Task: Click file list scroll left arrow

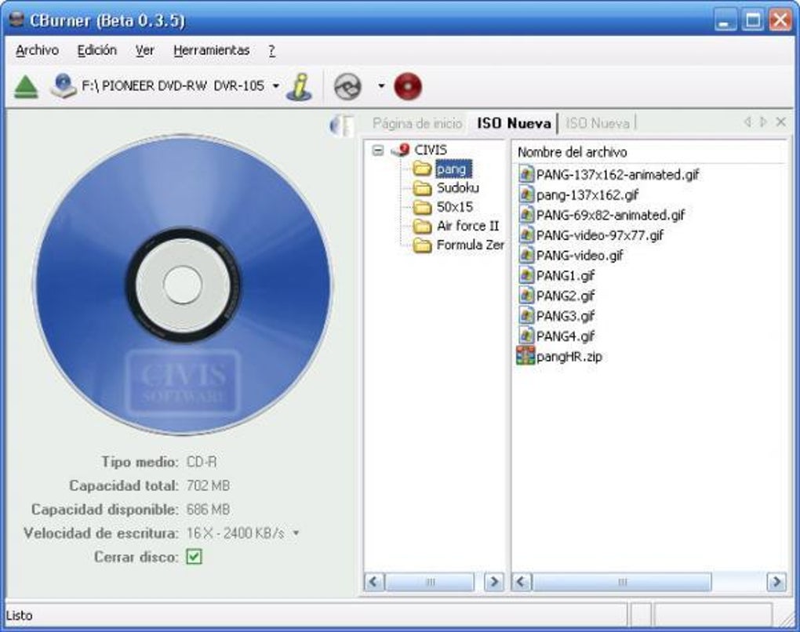Action: click(x=522, y=582)
